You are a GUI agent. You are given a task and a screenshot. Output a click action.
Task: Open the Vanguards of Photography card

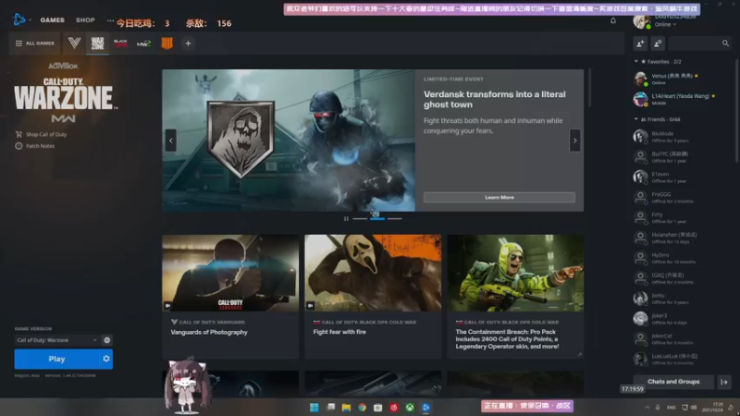(230, 297)
